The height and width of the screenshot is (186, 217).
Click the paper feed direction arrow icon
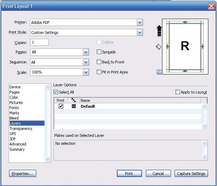pos(159,31)
